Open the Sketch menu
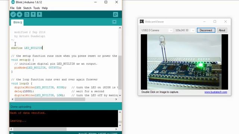Image resolution: width=239 pixels, height=134 pixels. point(27,8)
